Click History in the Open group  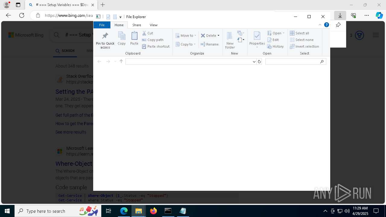tap(275, 46)
